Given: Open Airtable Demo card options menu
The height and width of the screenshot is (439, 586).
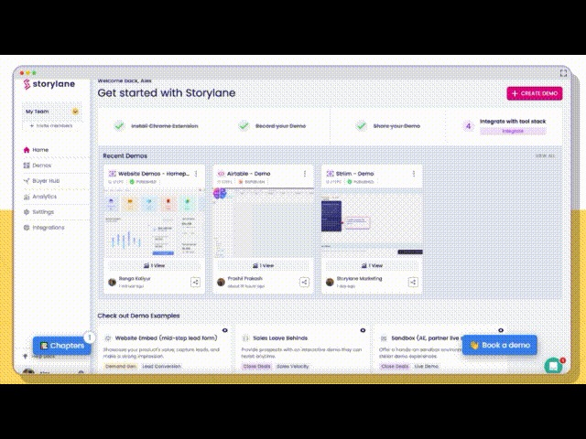Looking at the screenshot, I should point(305,174).
